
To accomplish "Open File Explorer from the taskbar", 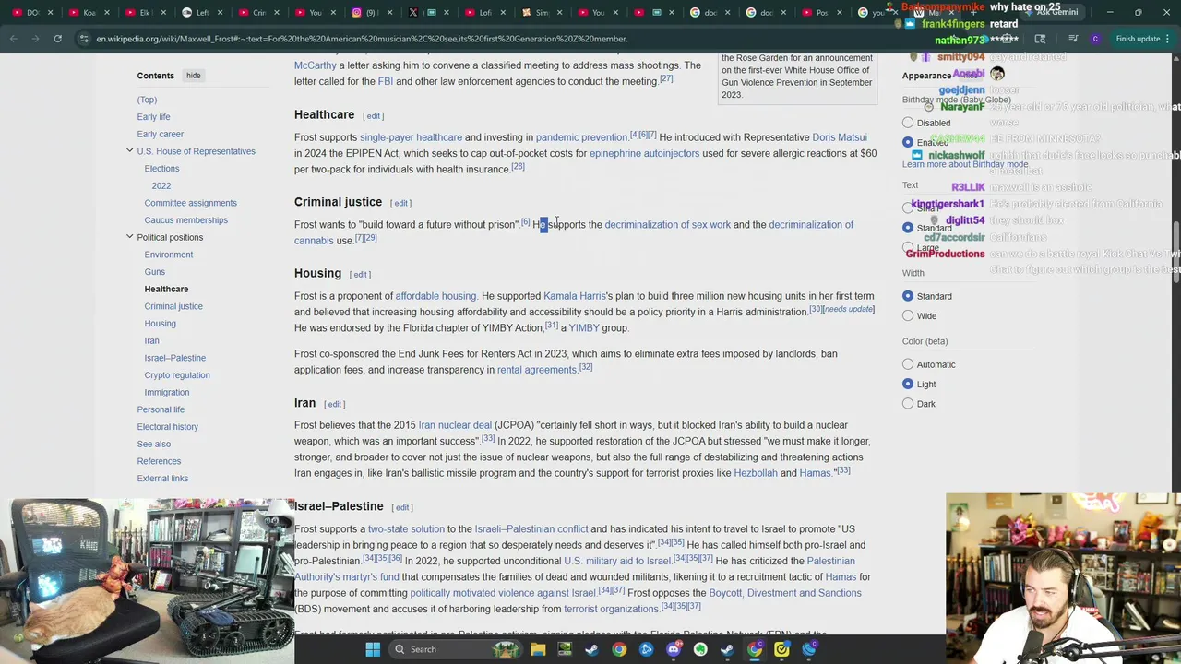I will [538, 649].
